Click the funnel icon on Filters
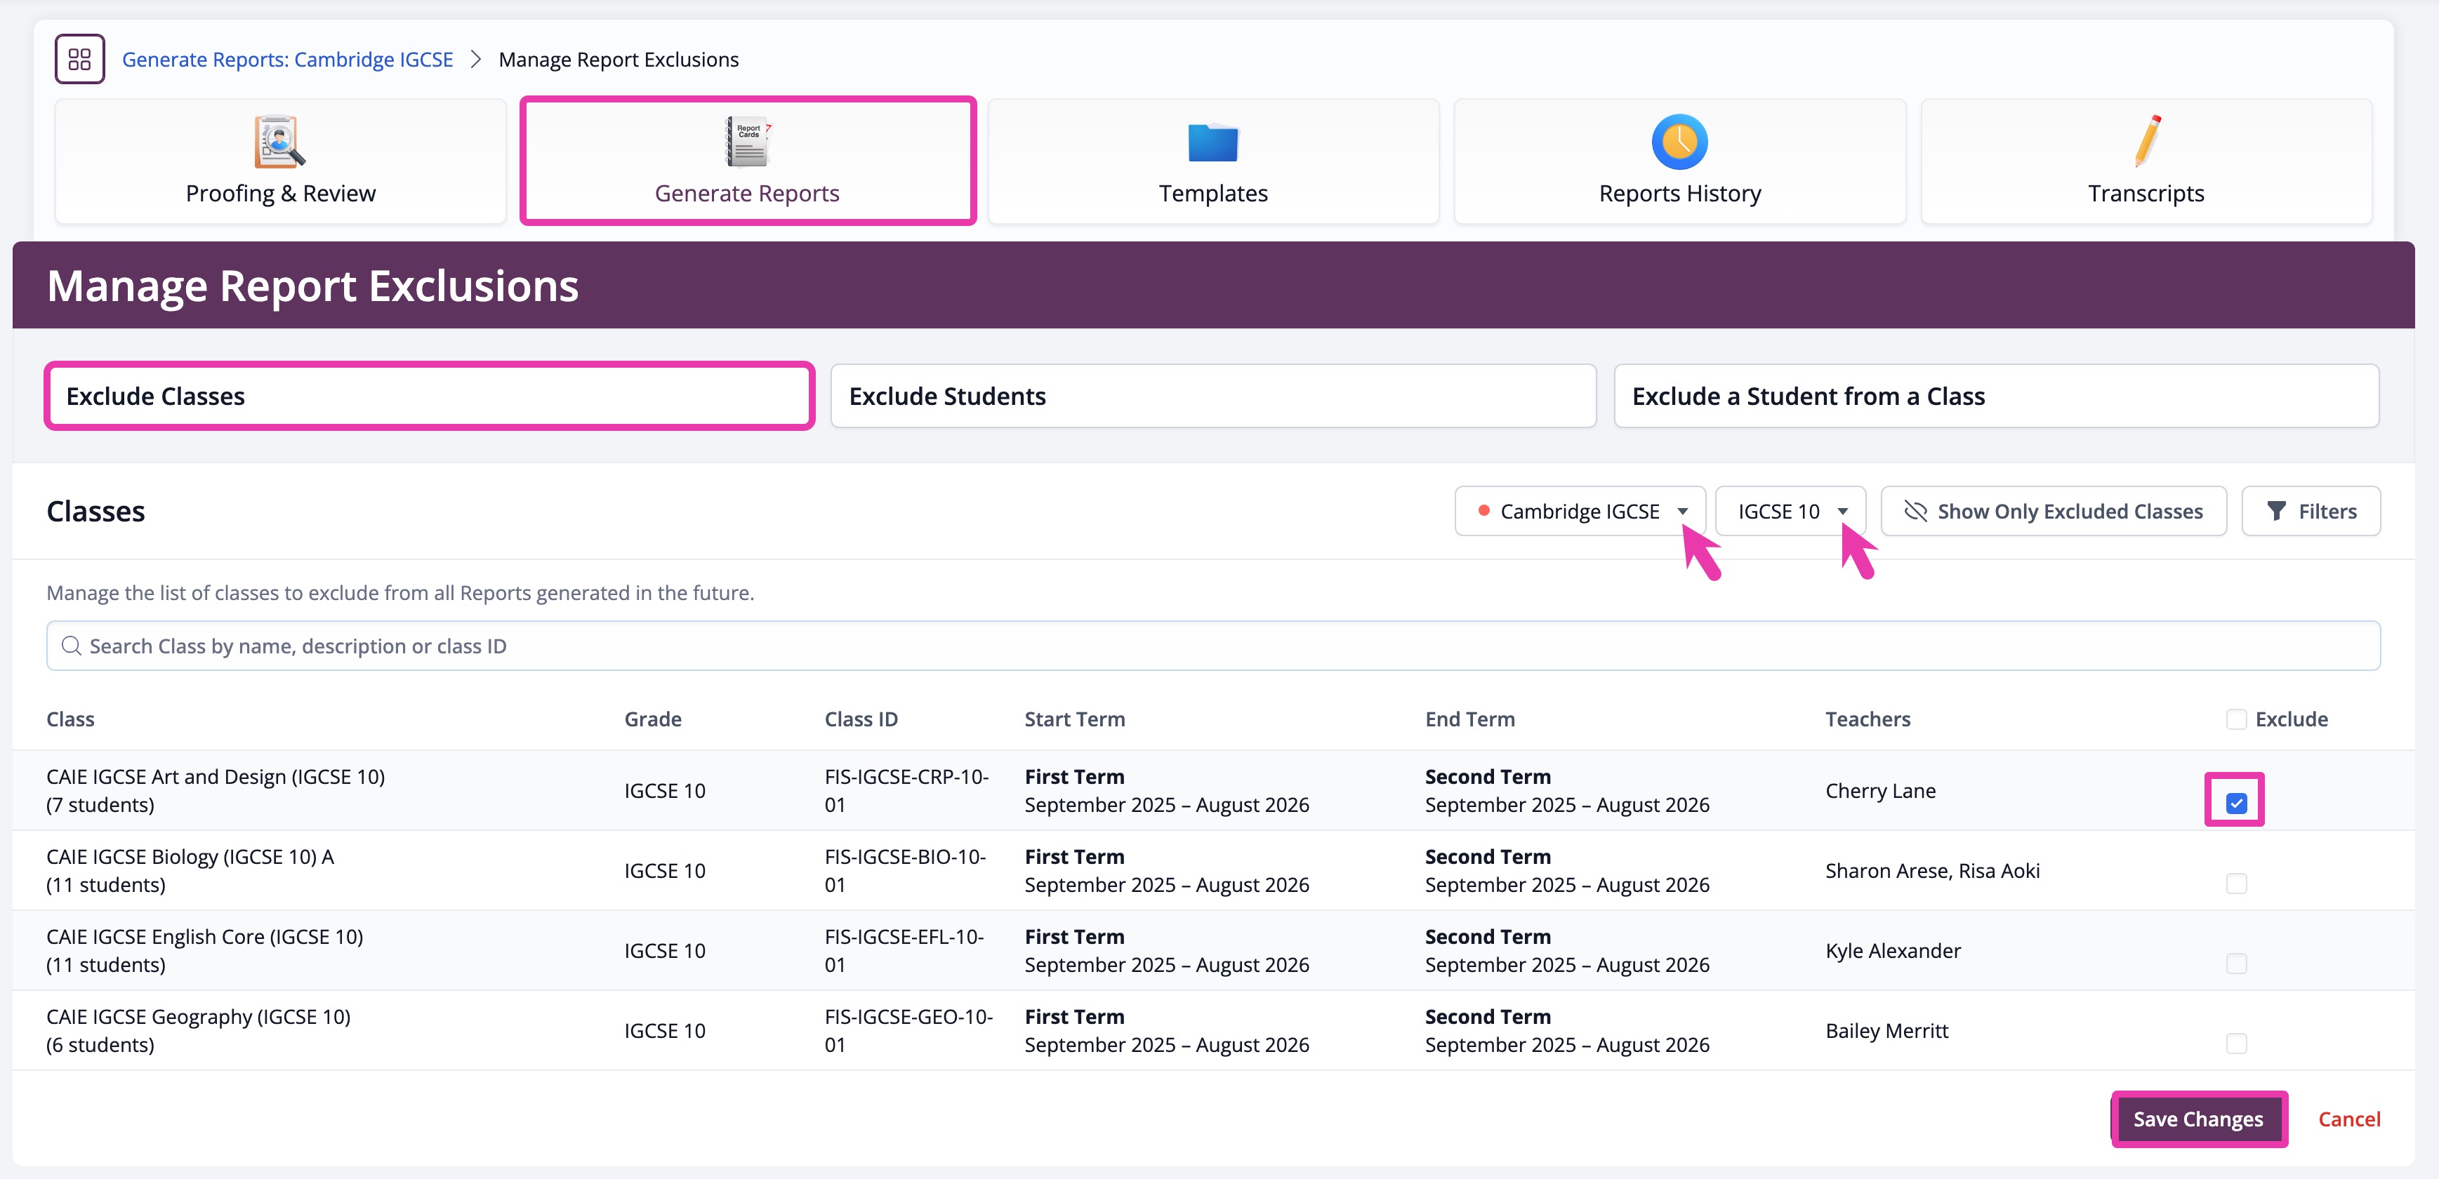Image resolution: width=2439 pixels, height=1179 pixels. 2276,511
